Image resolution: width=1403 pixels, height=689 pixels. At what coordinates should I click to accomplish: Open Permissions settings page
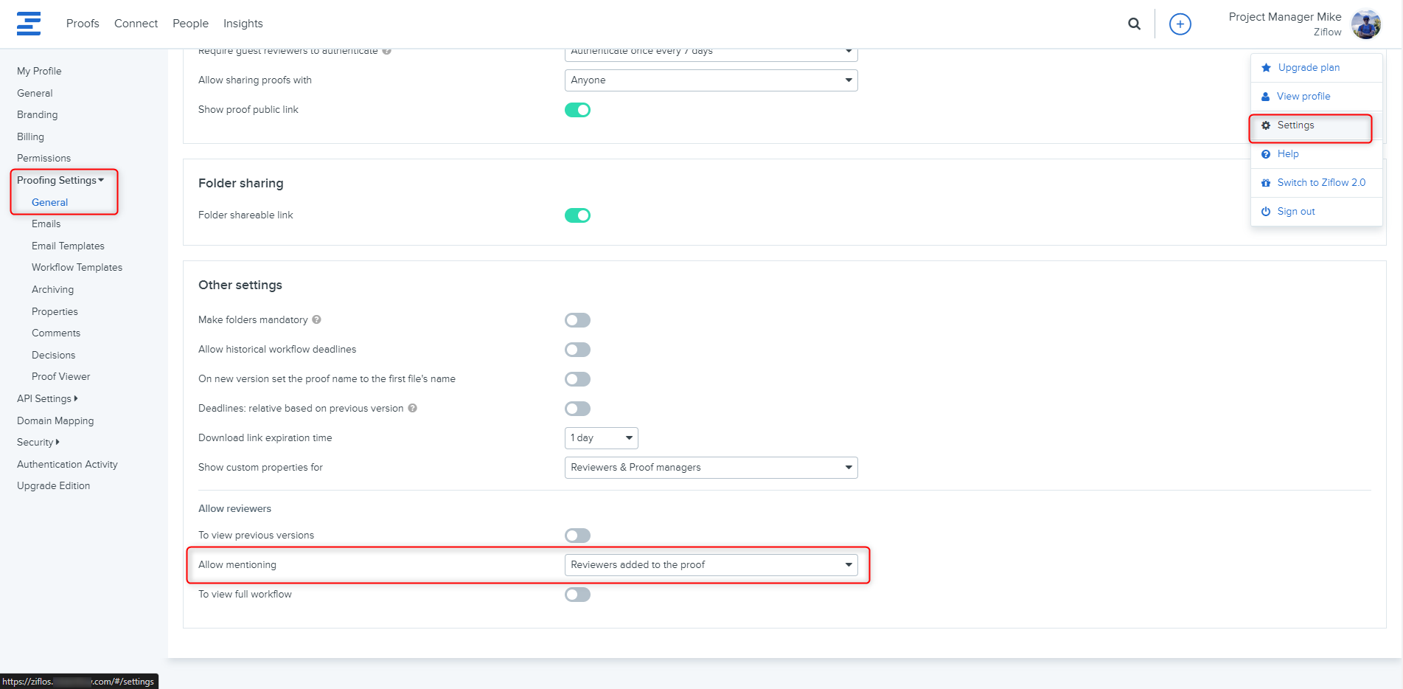(43, 158)
